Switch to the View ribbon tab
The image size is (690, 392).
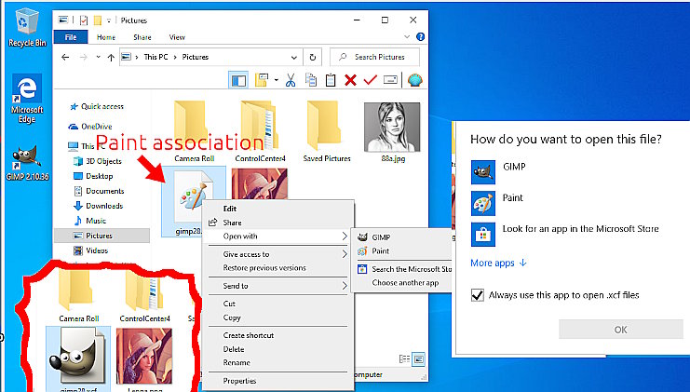[177, 37]
